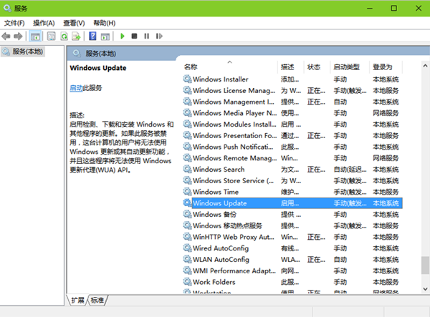The height and width of the screenshot is (317, 430).
Task: Open the 操作(A) menu
Action: 44,23
